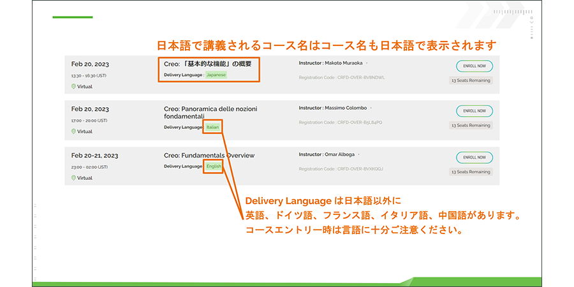Click registration code CRFD-OVER-BV8NDWL
The height and width of the screenshot is (287, 574).
341,77
